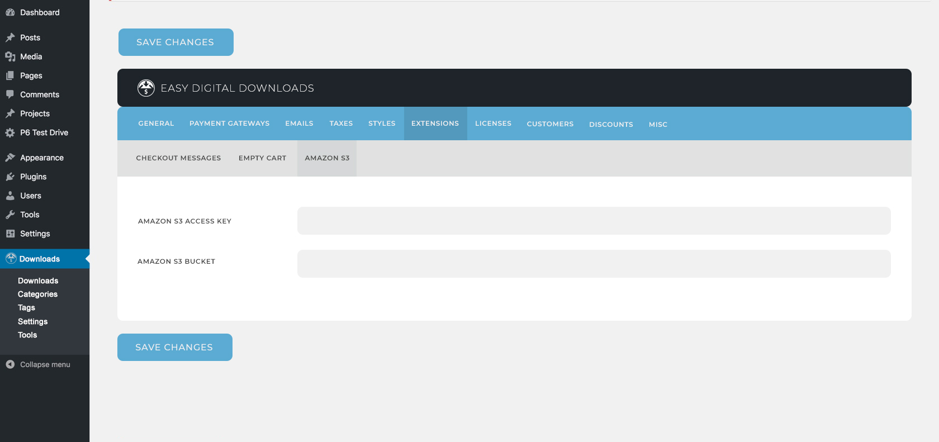Click Collapse menu text
939x442 pixels.
click(x=45, y=364)
